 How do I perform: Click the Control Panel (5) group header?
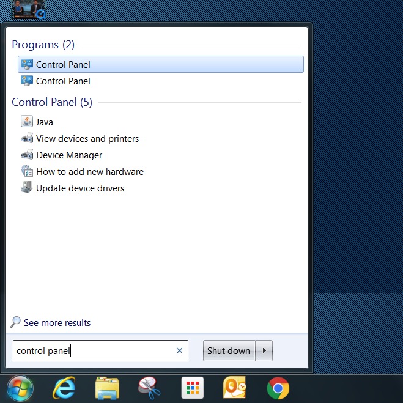click(x=52, y=102)
